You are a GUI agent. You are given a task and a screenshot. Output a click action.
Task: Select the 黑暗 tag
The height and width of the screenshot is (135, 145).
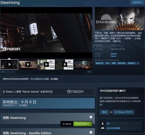coord(114,63)
